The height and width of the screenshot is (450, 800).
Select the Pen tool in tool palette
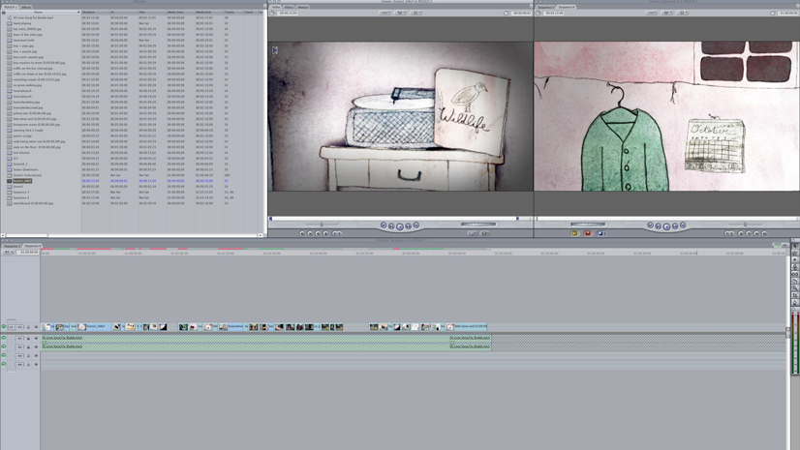(x=795, y=303)
